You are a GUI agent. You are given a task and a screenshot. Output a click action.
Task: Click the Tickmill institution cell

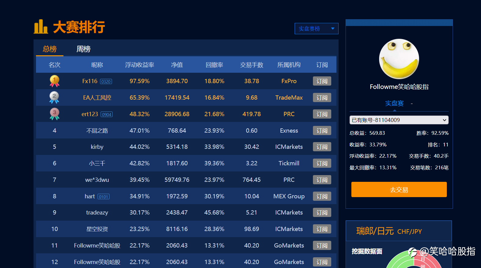pos(289,163)
